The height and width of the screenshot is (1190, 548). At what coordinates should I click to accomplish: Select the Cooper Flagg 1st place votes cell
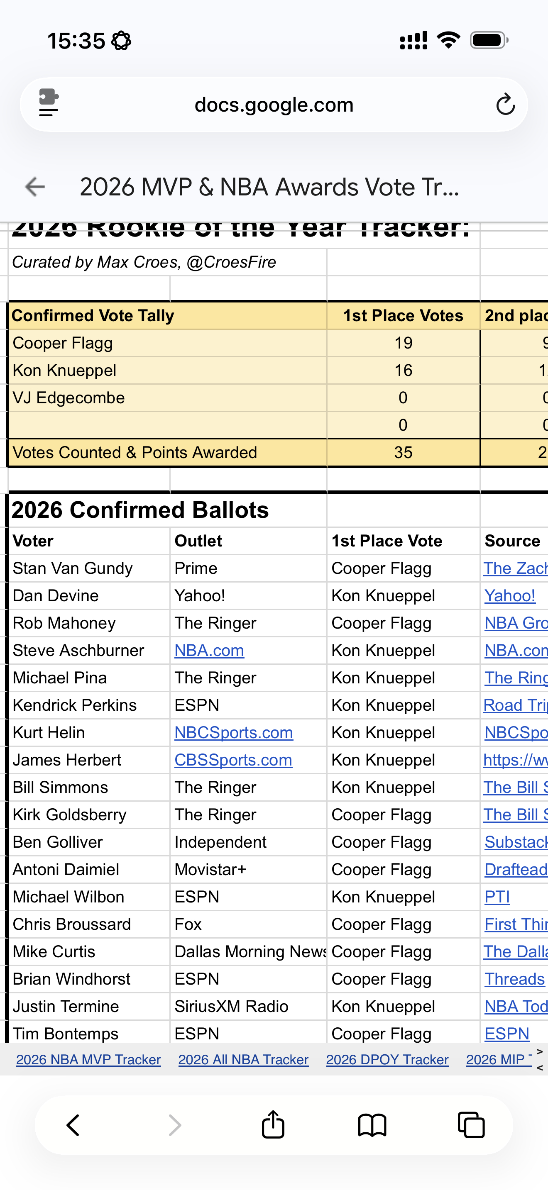pyautogui.click(x=403, y=343)
